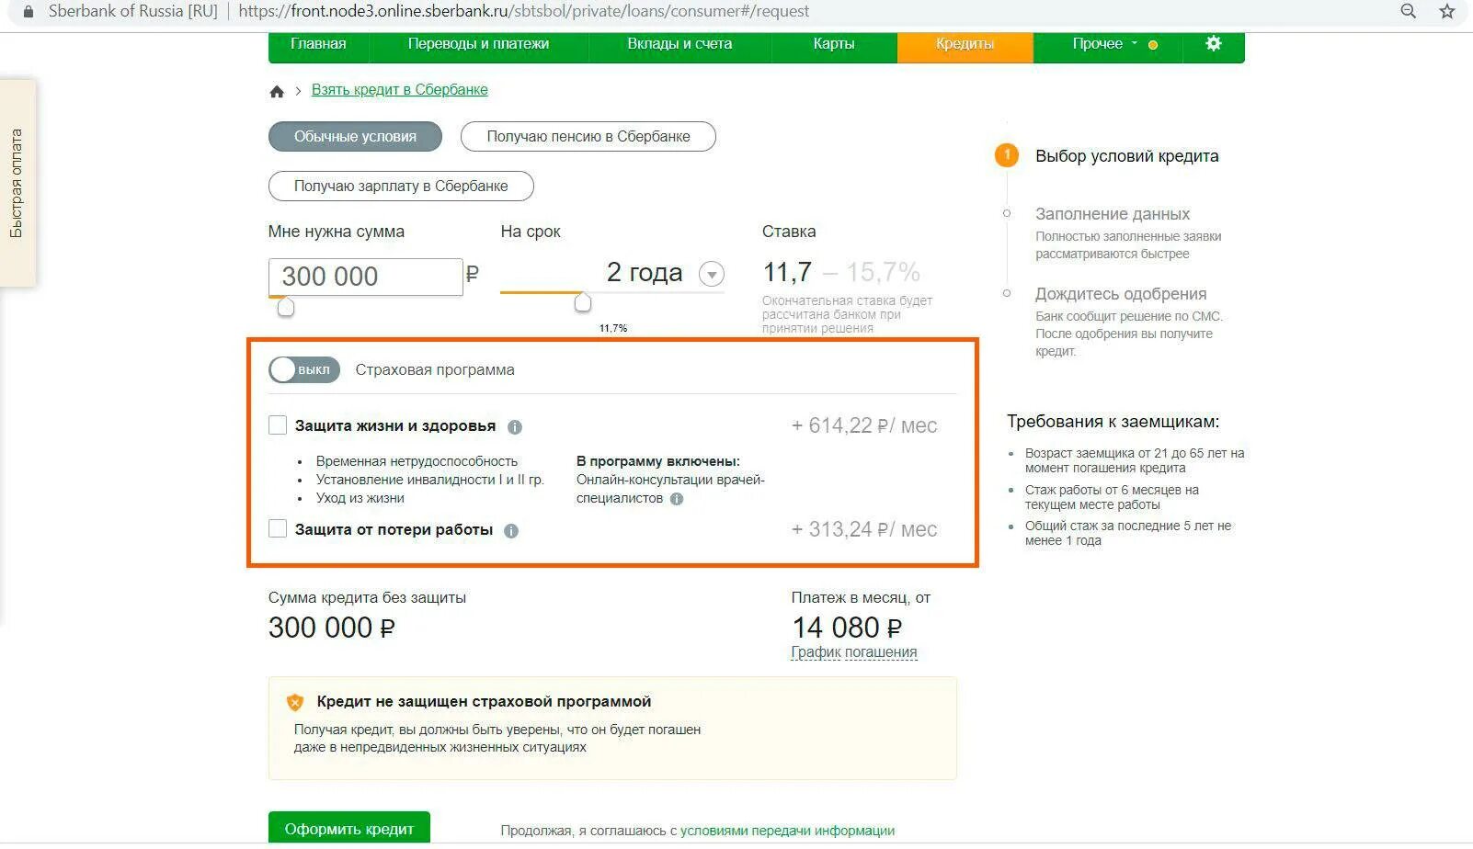This screenshot has height=849, width=1473.
Task: Open the Вклады и счета tab
Action: [x=679, y=43]
